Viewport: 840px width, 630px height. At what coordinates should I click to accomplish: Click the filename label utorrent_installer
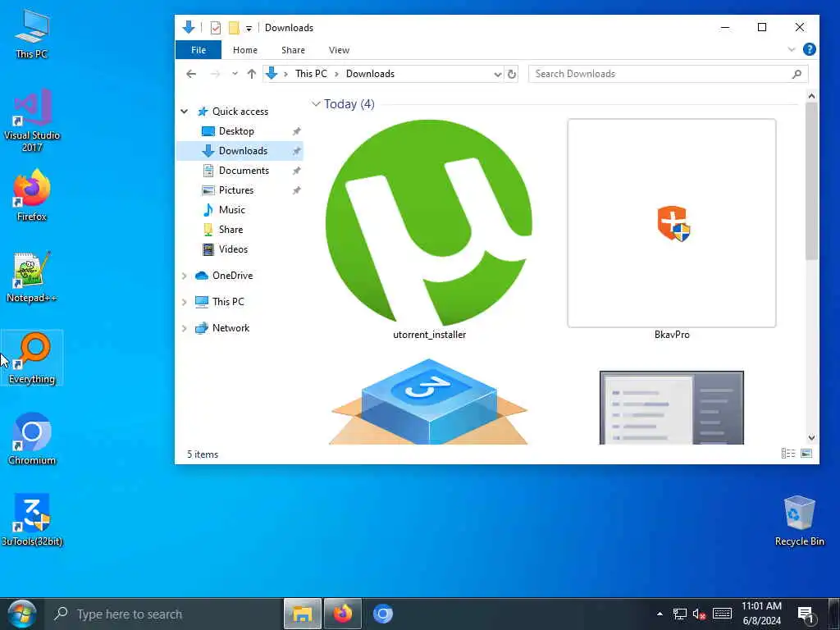pyautogui.click(x=429, y=335)
